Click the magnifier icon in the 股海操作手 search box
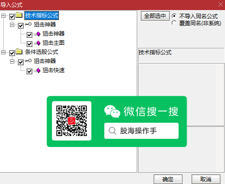The height and width of the screenshot is (184, 225). [112, 131]
